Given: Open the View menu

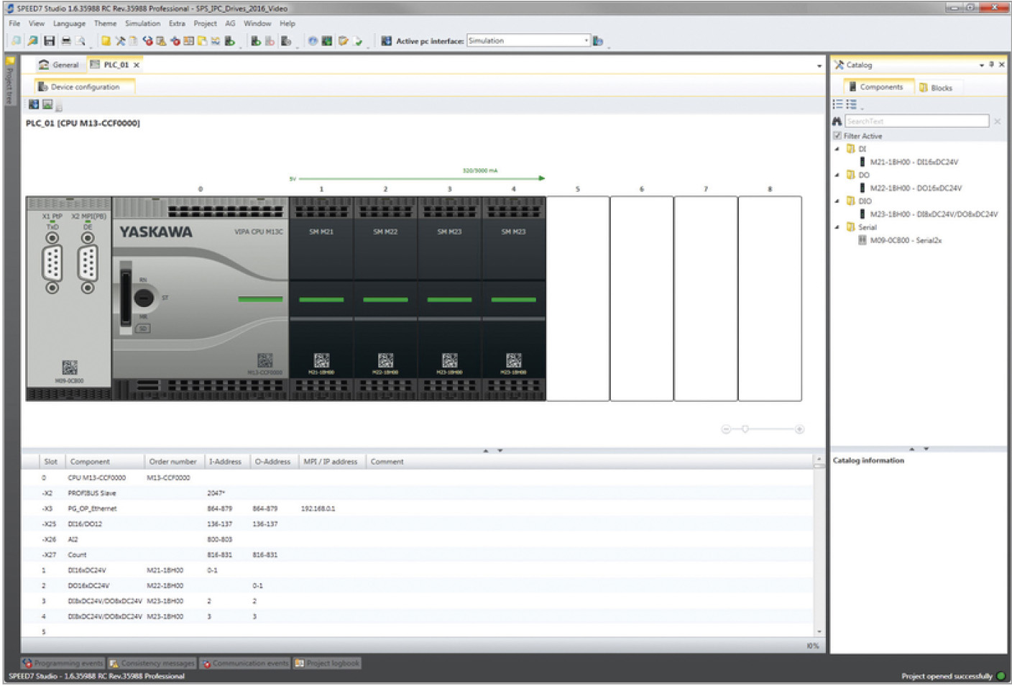Looking at the screenshot, I should (x=37, y=24).
